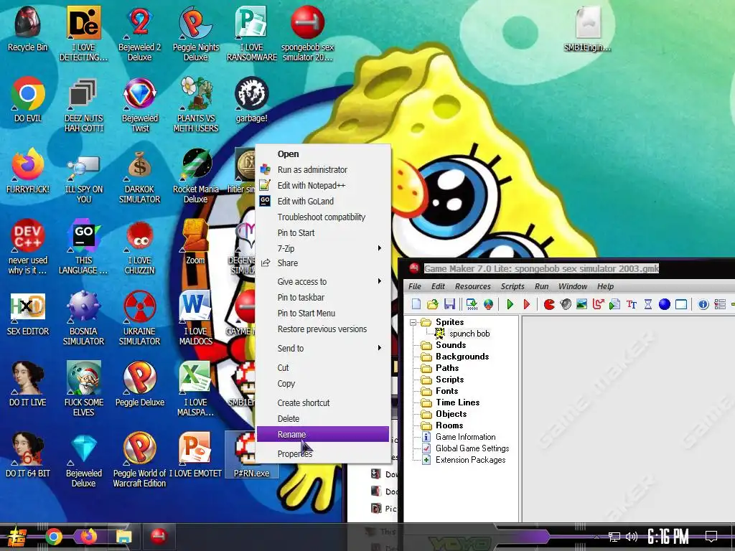Select the Bejeweled Twist desktop icon
The image size is (735, 551).
click(140, 105)
